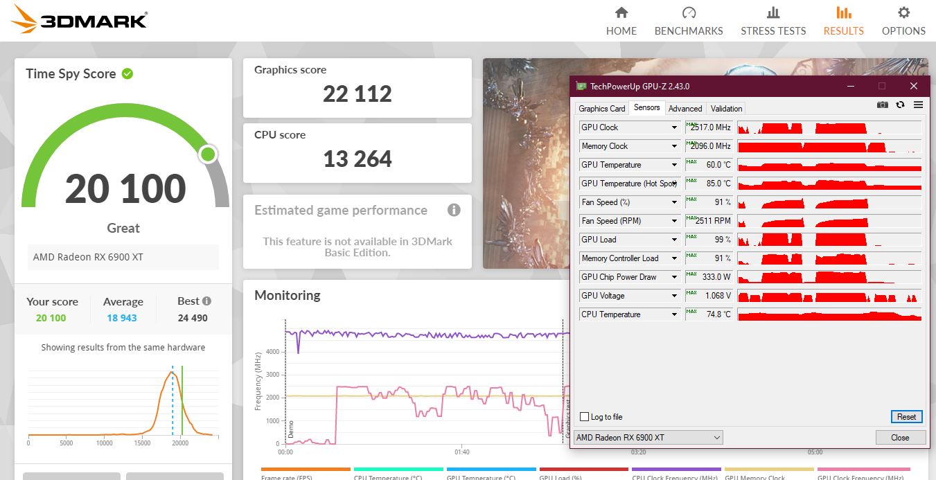
Task: Enable the Log to file checkbox
Action: pos(585,417)
